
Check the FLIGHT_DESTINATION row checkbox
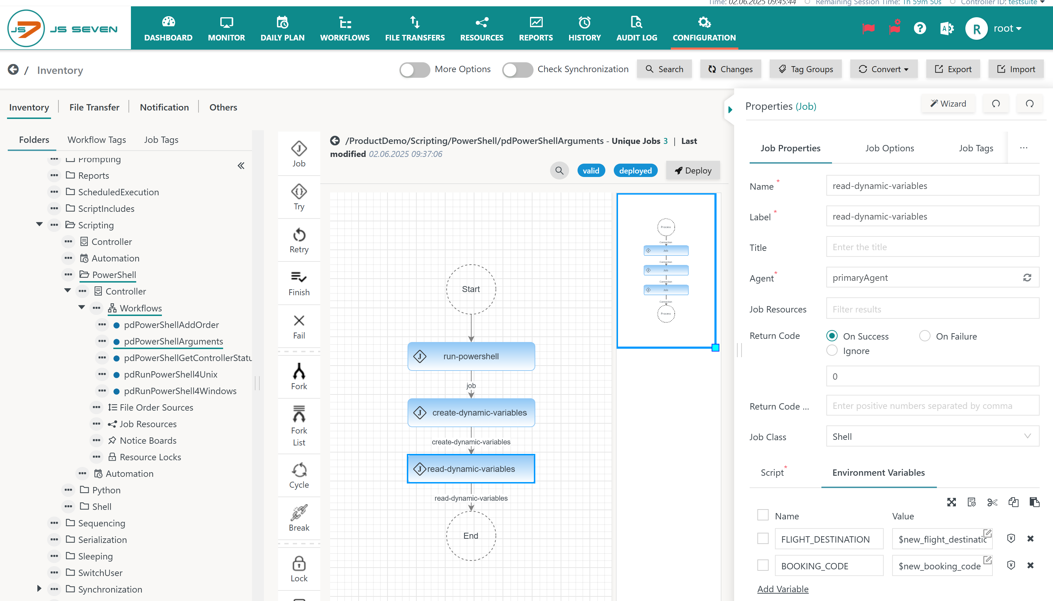point(762,538)
